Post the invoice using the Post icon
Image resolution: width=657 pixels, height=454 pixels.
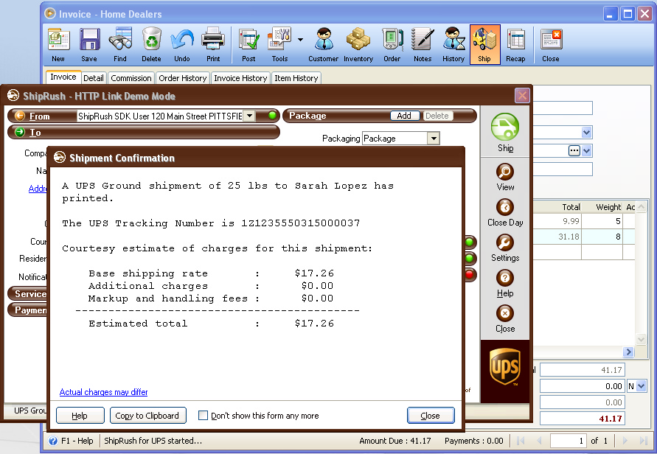click(x=249, y=45)
